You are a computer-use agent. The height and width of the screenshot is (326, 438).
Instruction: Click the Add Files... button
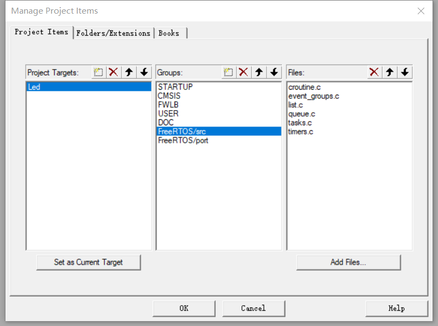[x=348, y=263]
